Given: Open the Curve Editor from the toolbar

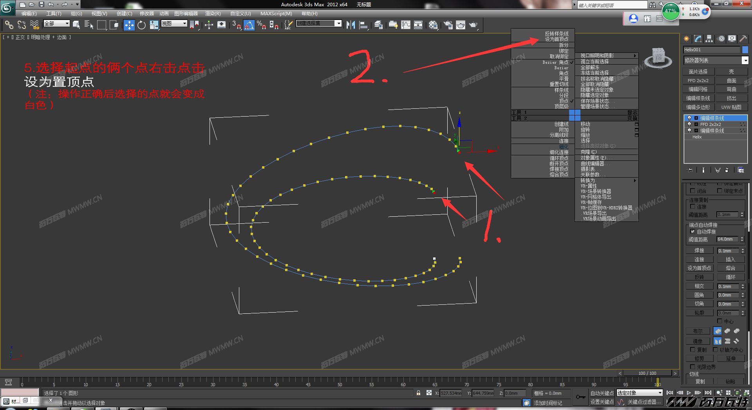Looking at the screenshot, I should [x=406, y=25].
